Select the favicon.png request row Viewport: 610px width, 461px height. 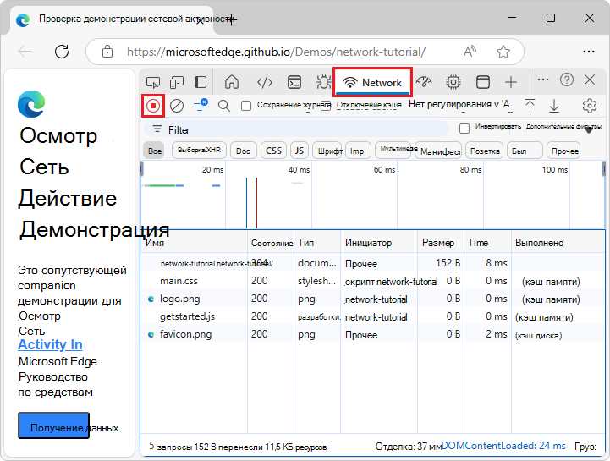click(373, 335)
